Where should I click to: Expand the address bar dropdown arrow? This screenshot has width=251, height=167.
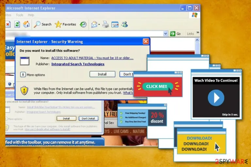click(x=165, y=34)
